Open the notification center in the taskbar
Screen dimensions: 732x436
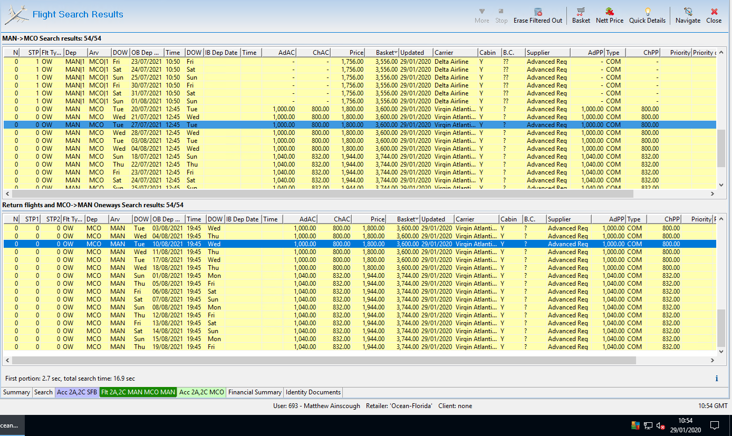[x=715, y=425]
